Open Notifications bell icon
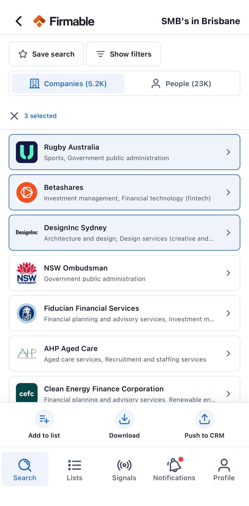The height and width of the screenshot is (506, 249). (174, 465)
